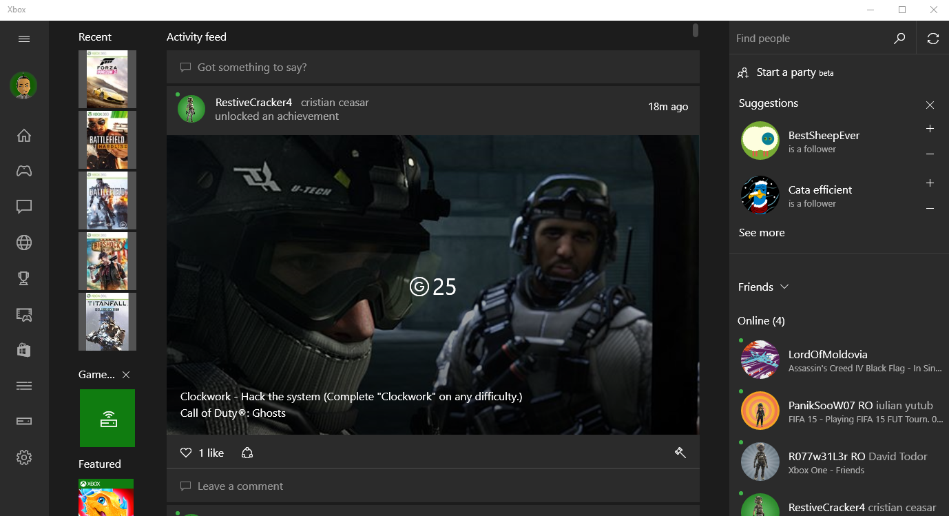The image size is (949, 516).
Task: Click the Call of Duty®: Ghosts title
Action: click(x=233, y=413)
